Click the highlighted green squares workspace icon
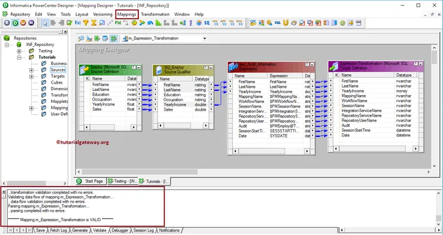This screenshot has height=235, width=443. click(x=114, y=38)
